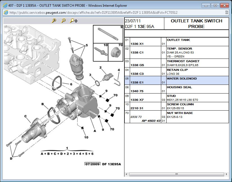Zoom in on the parts diagram

point(54,21)
